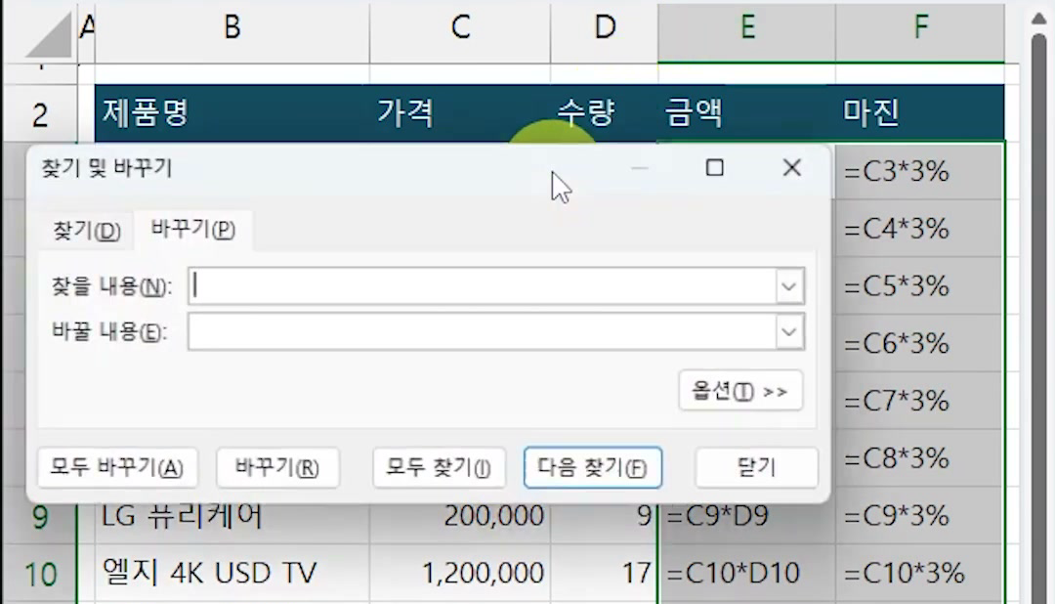Click the 바꿀 내용 input field
Viewport: 1055px width, 604px height.
click(482, 332)
